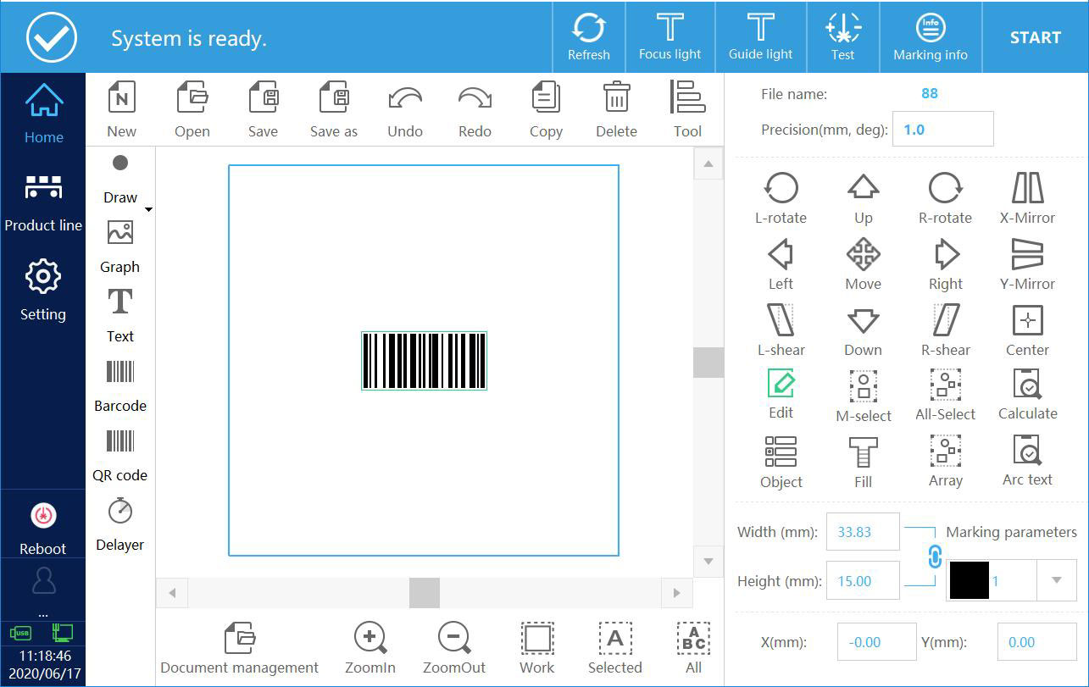
Task: Nudge the object Left
Action: pos(781,264)
